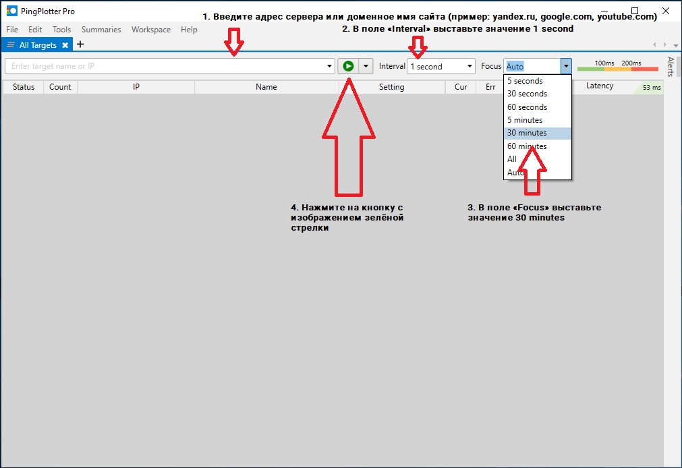682x468 pixels.
Task: Sort by the Count column header
Action: tap(60, 87)
